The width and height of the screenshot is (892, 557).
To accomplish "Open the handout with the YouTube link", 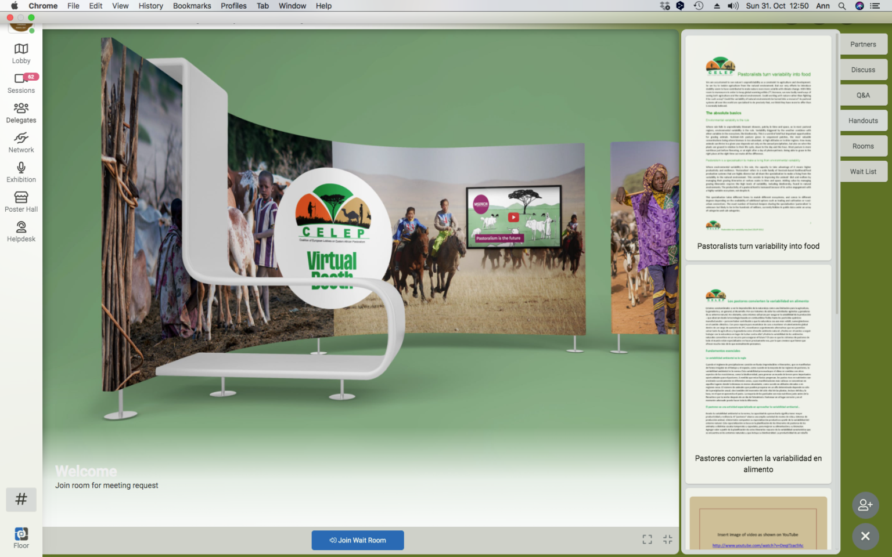I will tap(758, 520).
